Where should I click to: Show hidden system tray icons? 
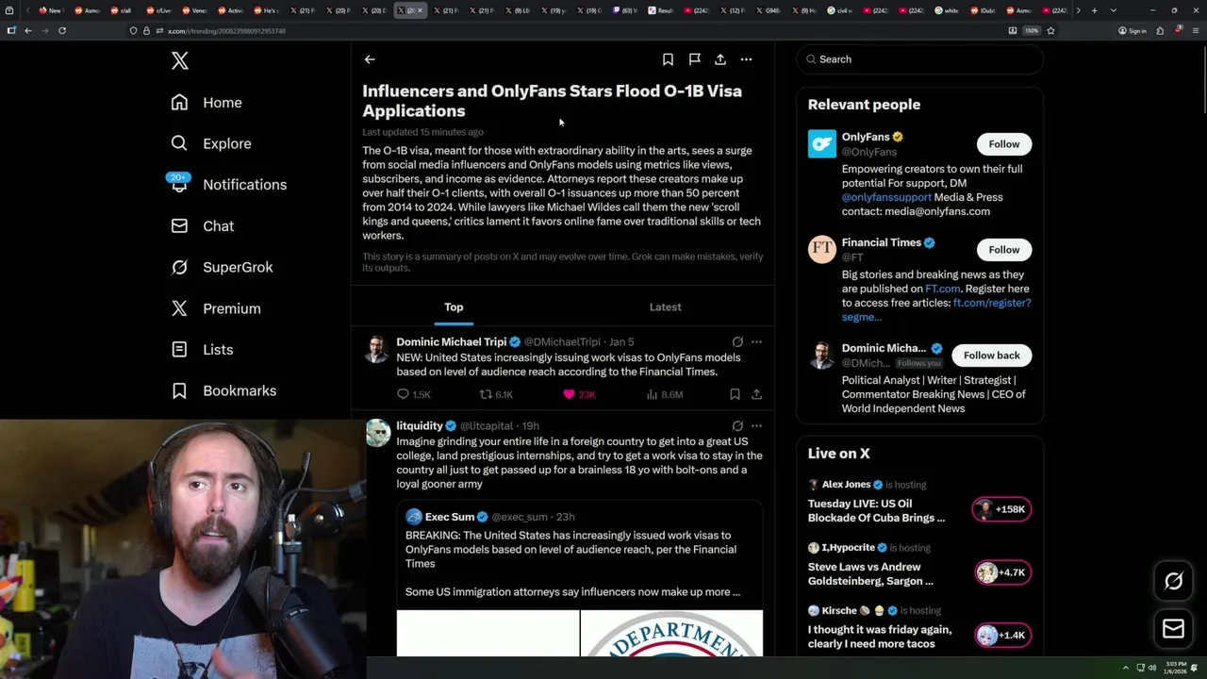[1125, 668]
